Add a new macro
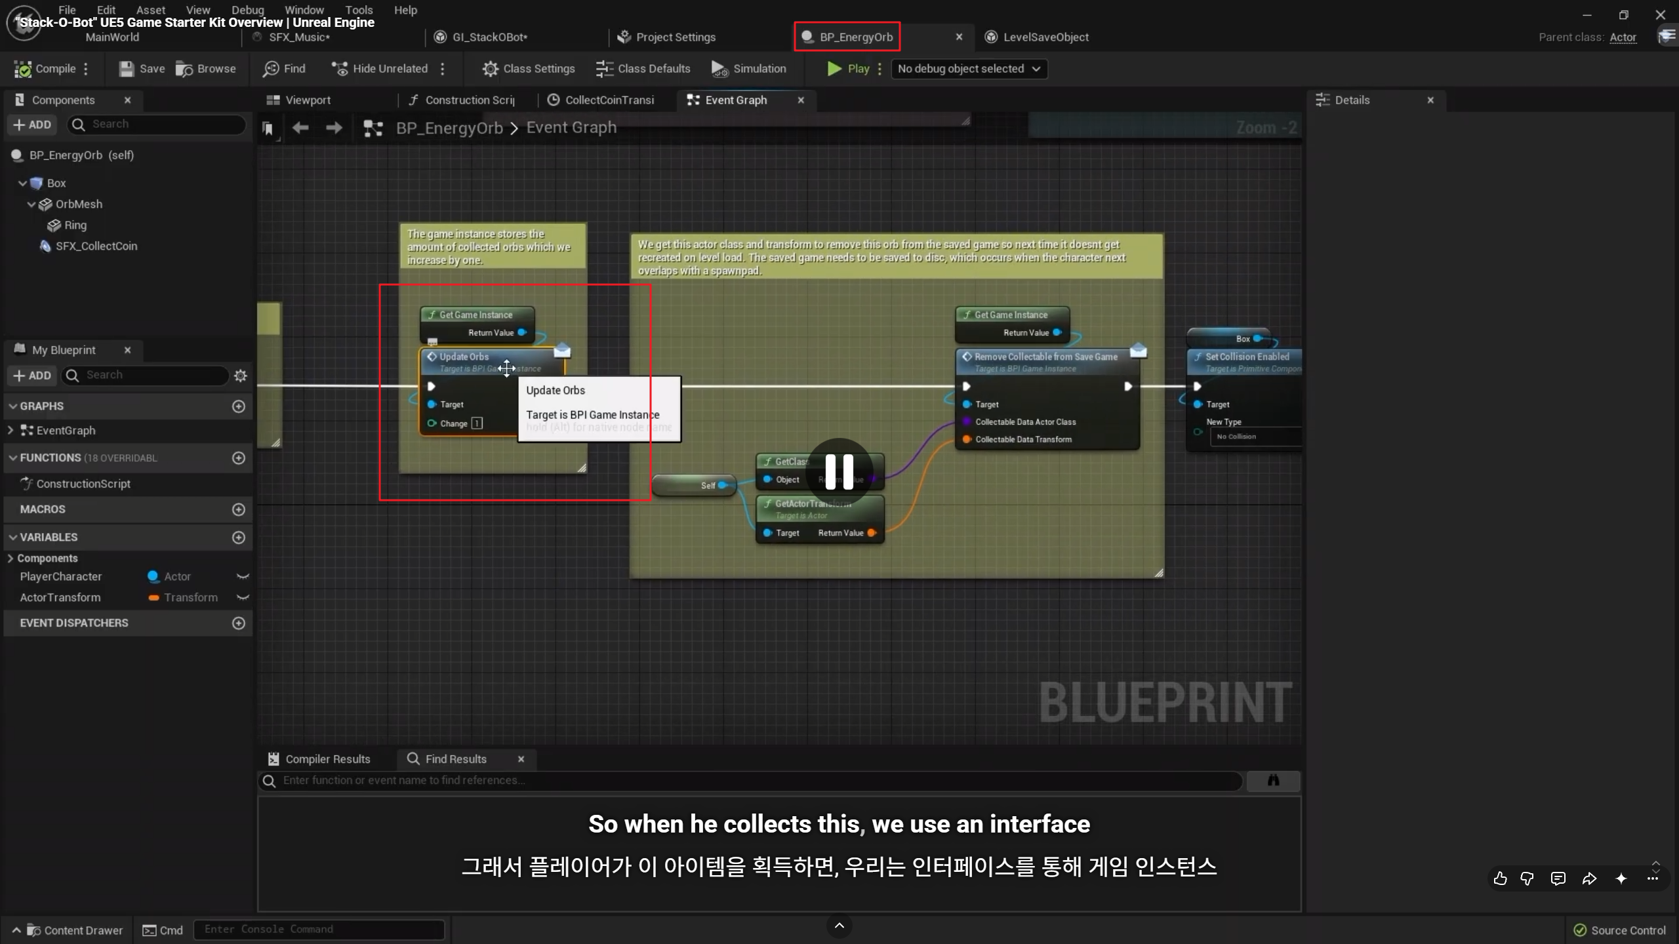Viewport: 1679px width, 944px height. [x=239, y=509]
